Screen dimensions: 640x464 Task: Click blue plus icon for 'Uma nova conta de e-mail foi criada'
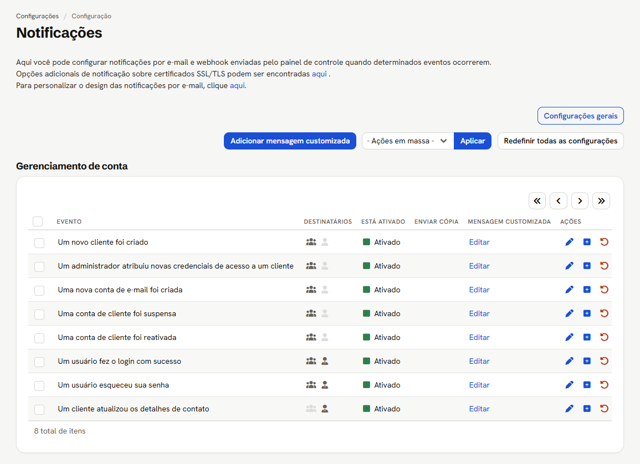click(x=587, y=290)
